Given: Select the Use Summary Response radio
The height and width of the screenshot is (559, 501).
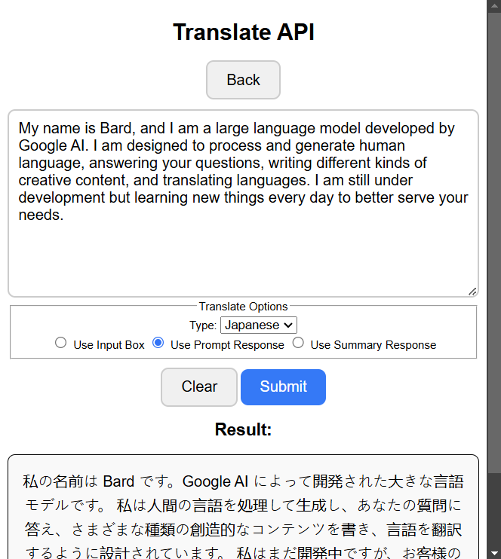Looking at the screenshot, I should tap(298, 343).
